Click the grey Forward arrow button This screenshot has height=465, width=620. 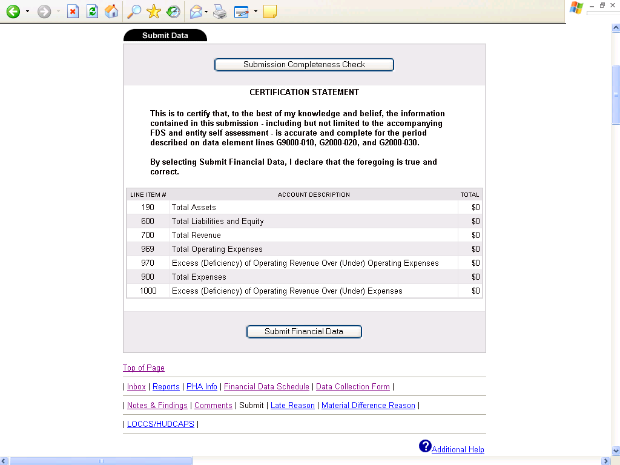coord(44,12)
